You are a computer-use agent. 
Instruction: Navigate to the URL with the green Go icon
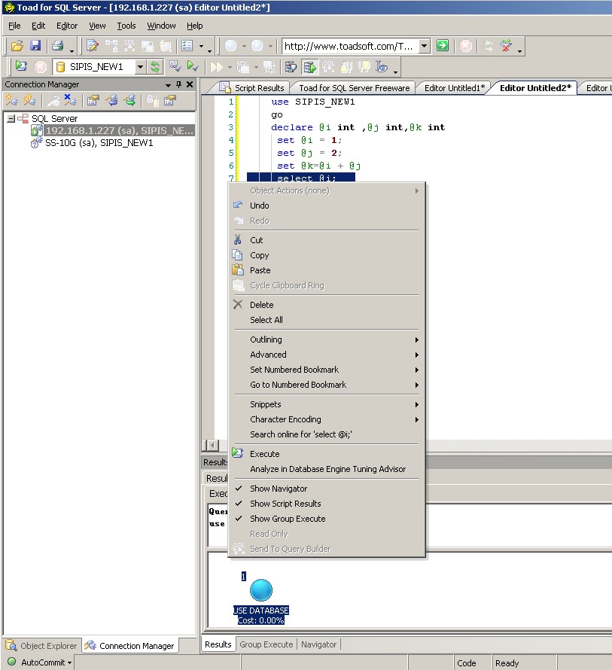point(443,45)
